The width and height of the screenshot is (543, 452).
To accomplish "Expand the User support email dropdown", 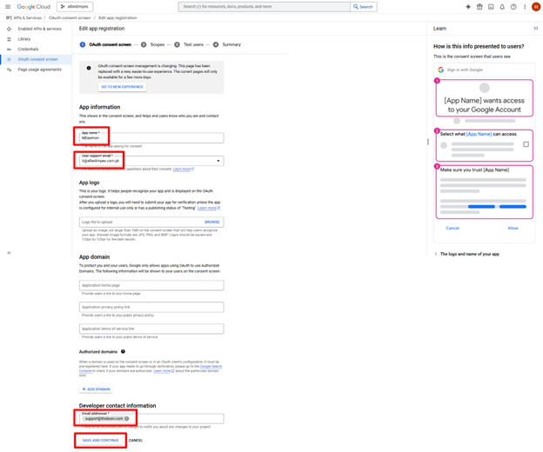I will [x=218, y=161].
